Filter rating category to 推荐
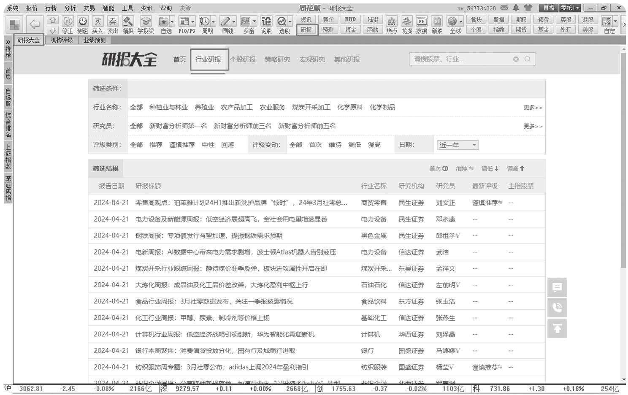 click(156, 145)
